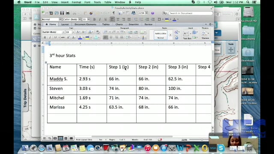Toggle Underline in the ribbon Font group

(55, 37)
